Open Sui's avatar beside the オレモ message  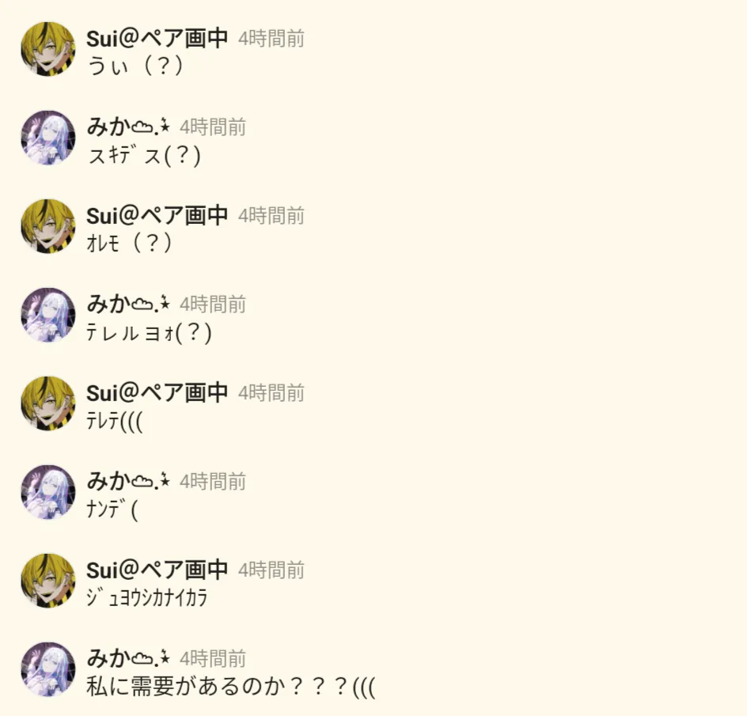click(48, 226)
